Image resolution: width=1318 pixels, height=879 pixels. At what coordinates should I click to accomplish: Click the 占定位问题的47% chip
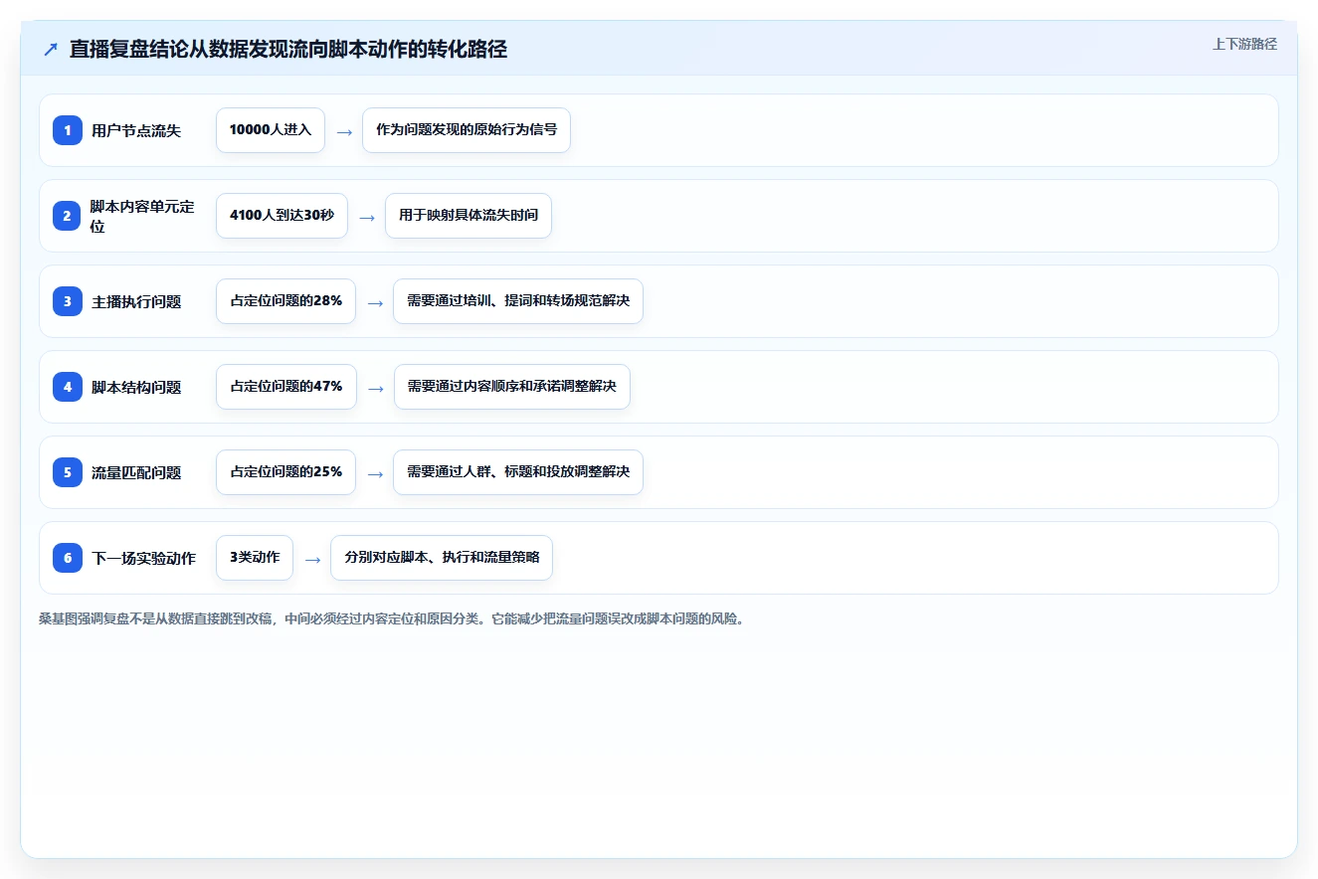[x=285, y=387]
